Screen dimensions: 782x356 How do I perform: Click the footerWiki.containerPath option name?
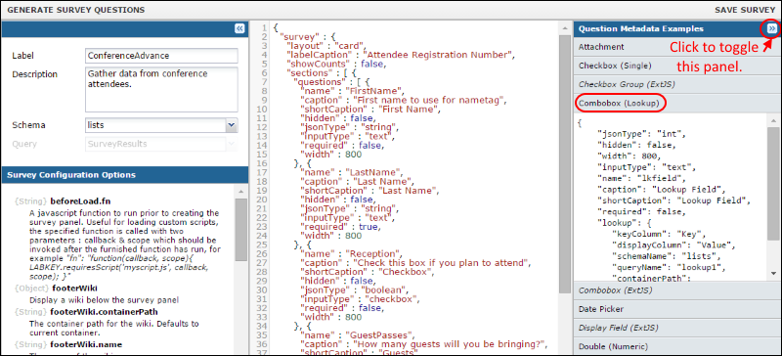(105, 312)
